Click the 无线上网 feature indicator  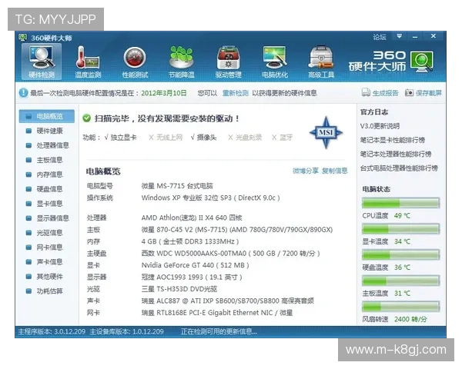click(166, 137)
